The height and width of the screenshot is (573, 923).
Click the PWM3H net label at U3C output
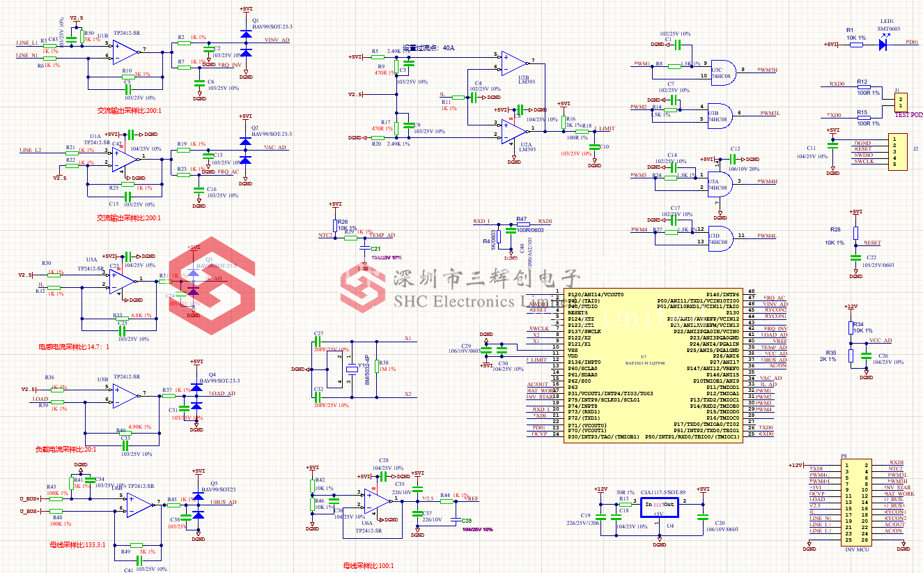pos(767,70)
